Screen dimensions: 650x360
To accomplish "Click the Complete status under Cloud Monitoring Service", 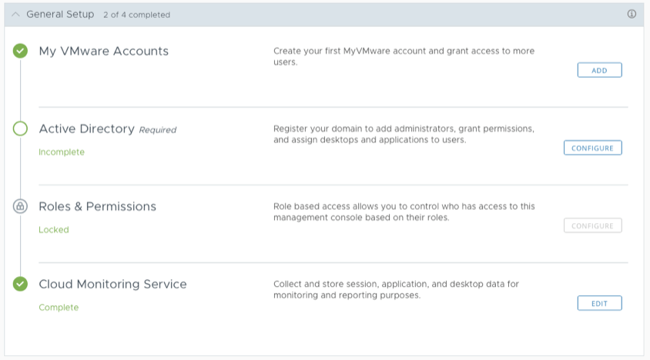I will [59, 308].
